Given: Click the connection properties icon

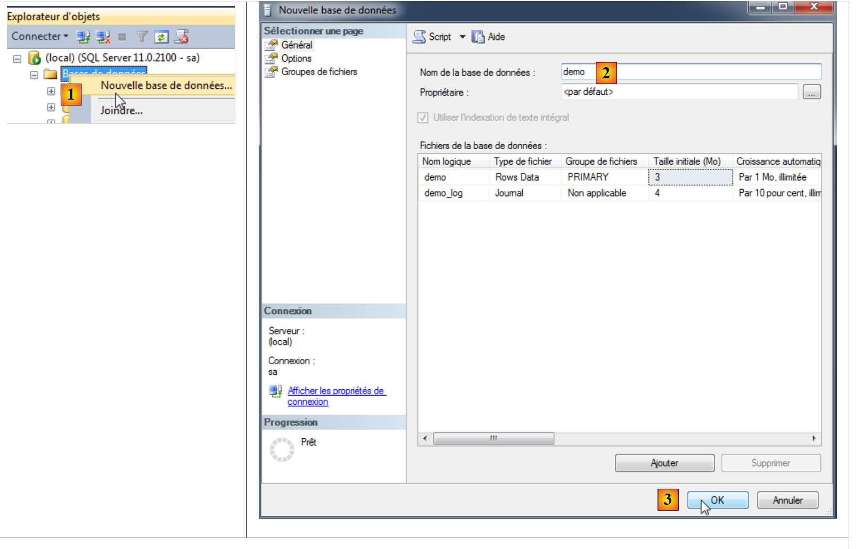Looking at the screenshot, I should [x=275, y=391].
